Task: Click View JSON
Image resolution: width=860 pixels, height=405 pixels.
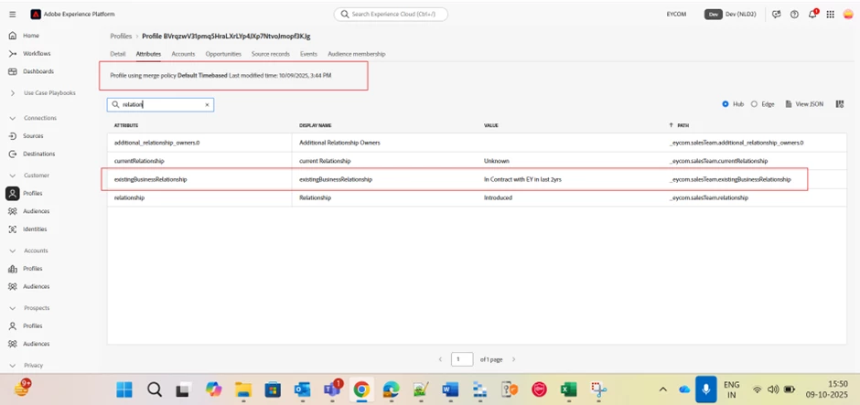Action: tap(804, 104)
